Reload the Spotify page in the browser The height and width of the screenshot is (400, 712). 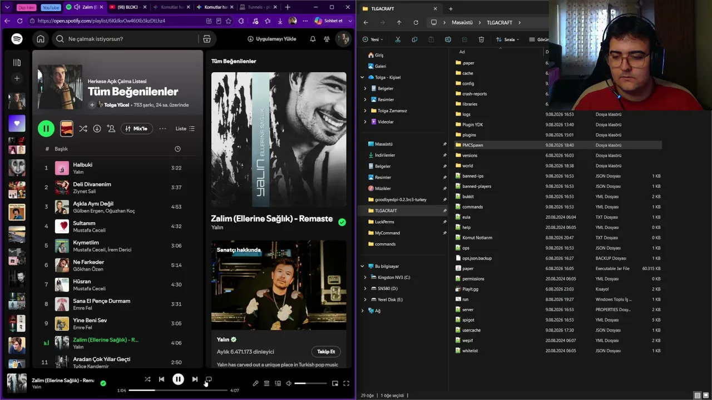(20, 21)
